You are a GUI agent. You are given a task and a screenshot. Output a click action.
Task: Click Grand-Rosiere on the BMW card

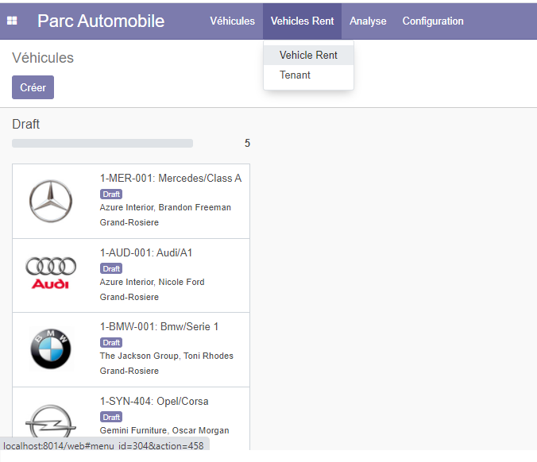pos(129,372)
